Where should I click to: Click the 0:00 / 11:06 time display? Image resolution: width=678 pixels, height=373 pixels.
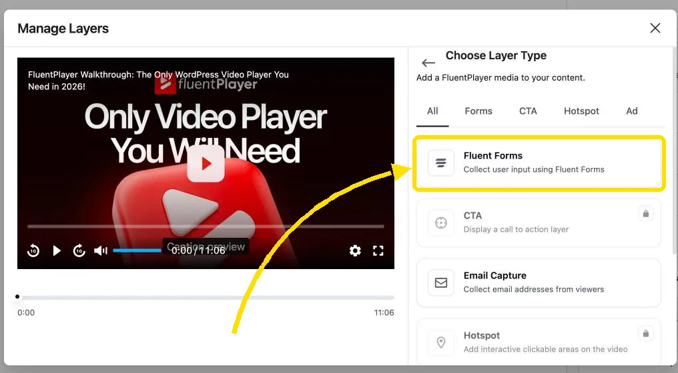tap(198, 250)
